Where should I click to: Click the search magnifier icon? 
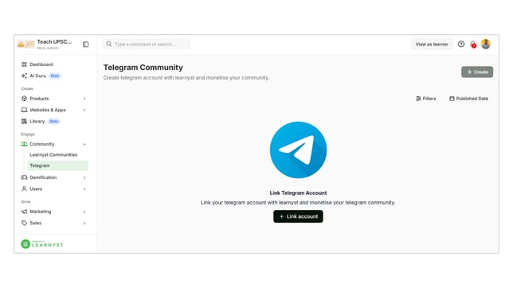point(108,44)
